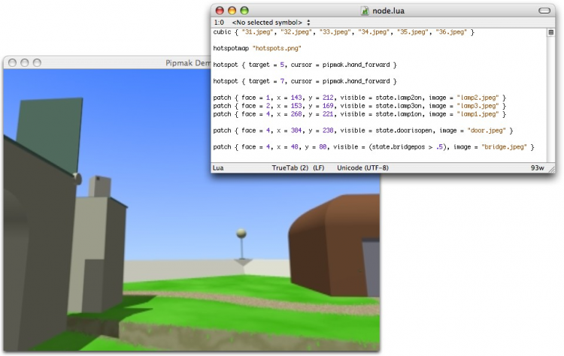Click the resize grip of node.lua window
The width and height of the screenshot is (564, 356).
pyautogui.click(x=552, y=169)
